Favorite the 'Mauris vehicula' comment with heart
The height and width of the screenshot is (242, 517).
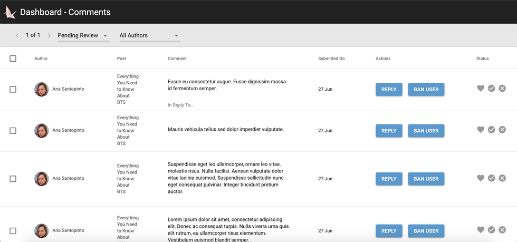tap(480, 130)
